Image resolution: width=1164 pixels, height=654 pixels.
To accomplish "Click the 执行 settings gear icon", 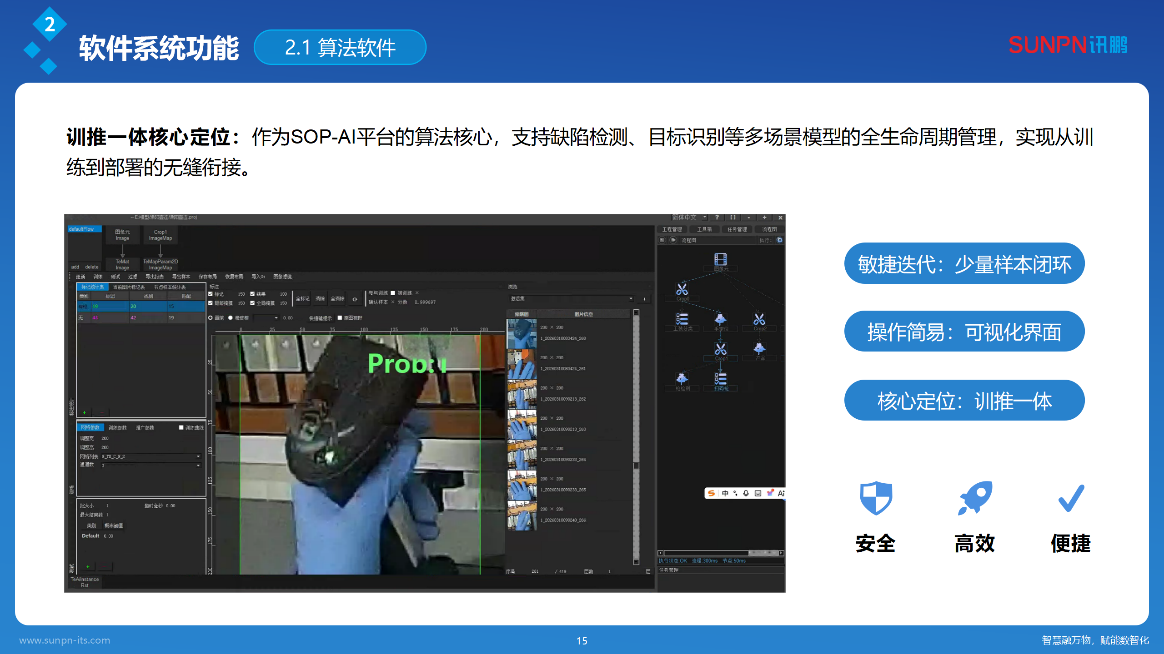I will tap(780, 240).
